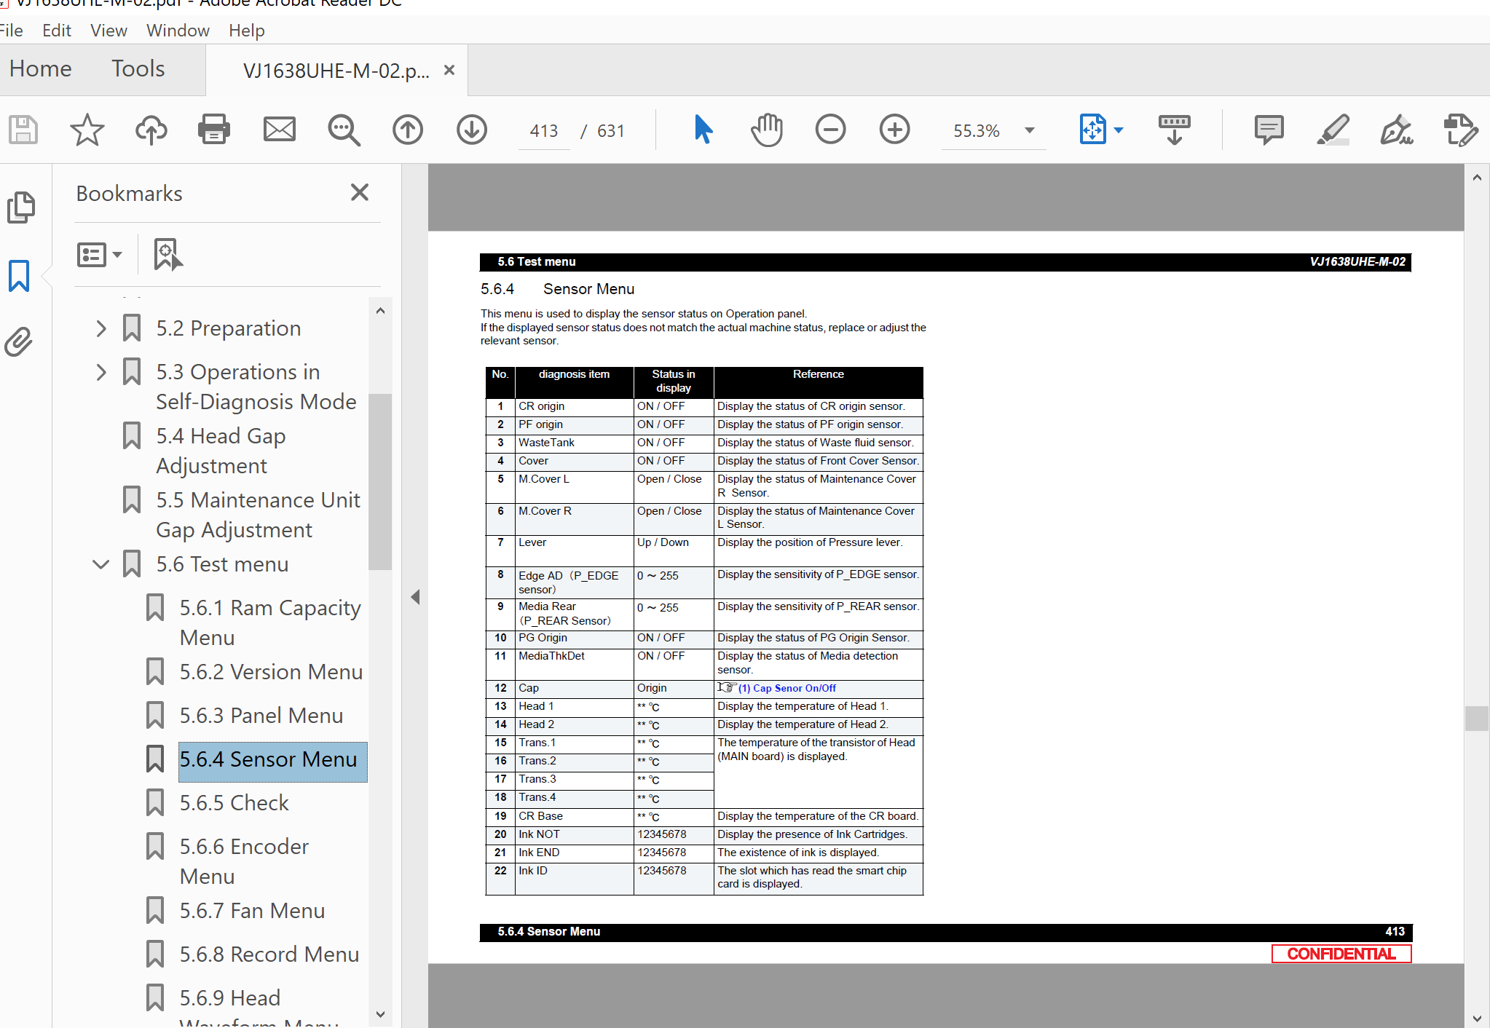1490x1028 pixels.
Task: Click the document scroll down arrow
Action: coord(1476,1018)
